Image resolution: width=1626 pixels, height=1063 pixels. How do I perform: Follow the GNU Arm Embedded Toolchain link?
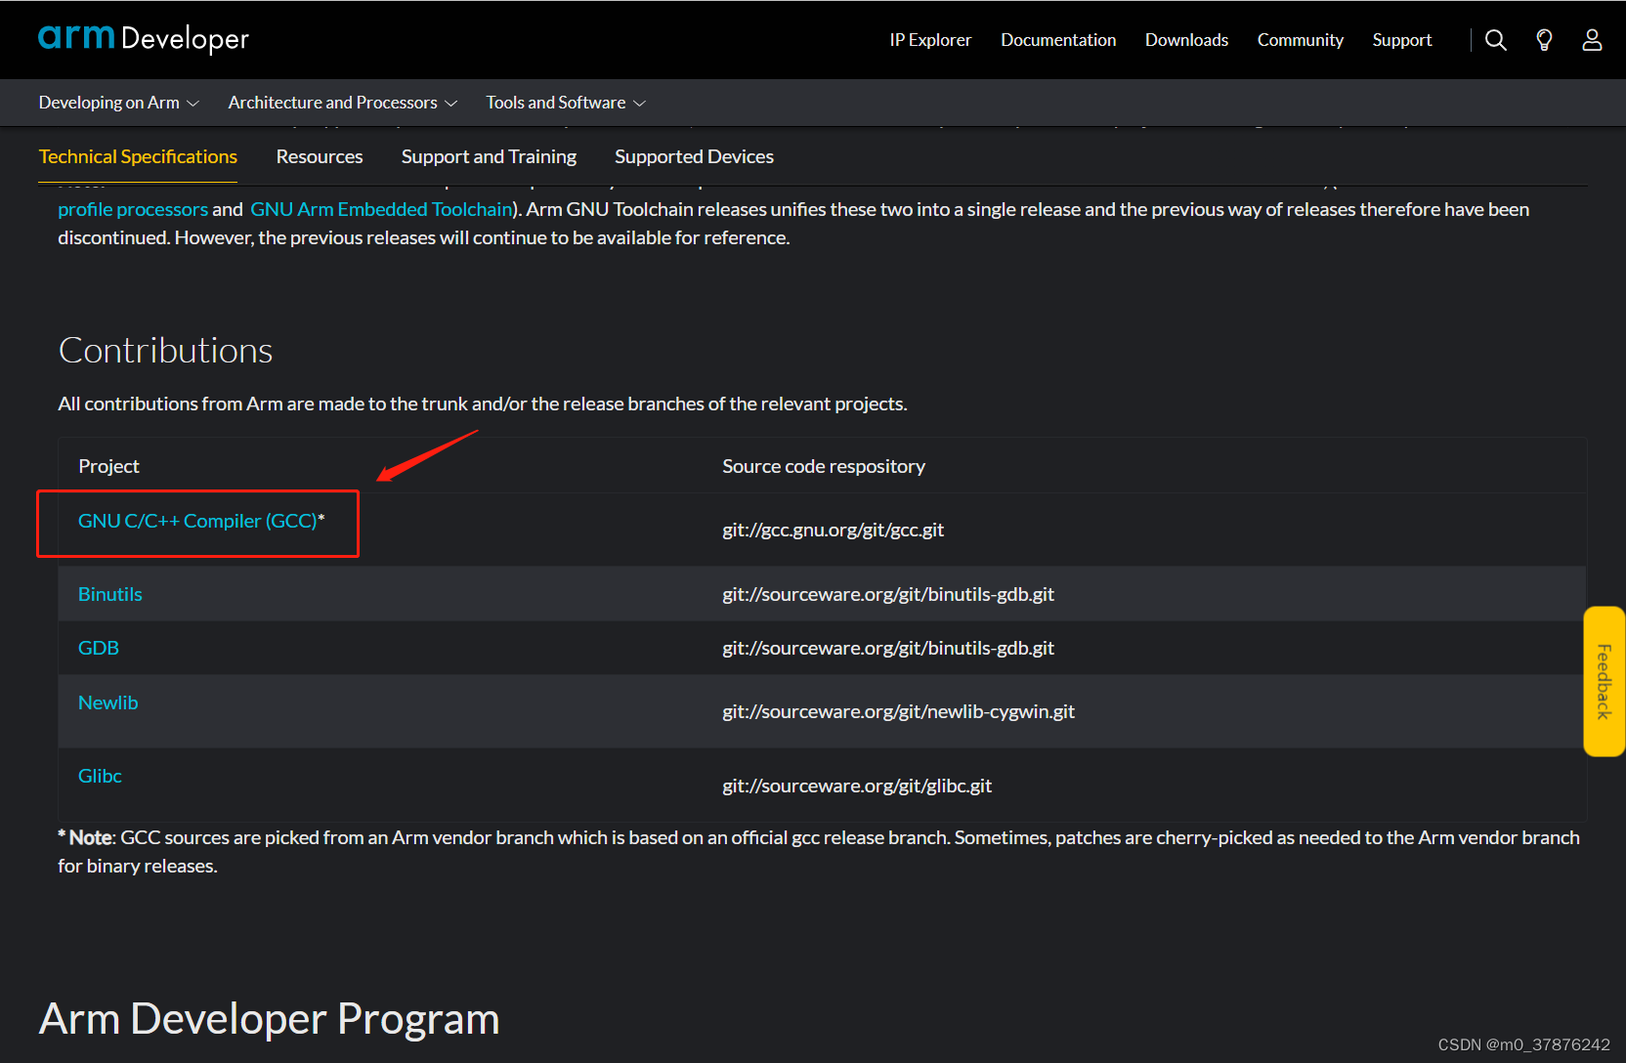pyautogui.click(x=381, y=209)
